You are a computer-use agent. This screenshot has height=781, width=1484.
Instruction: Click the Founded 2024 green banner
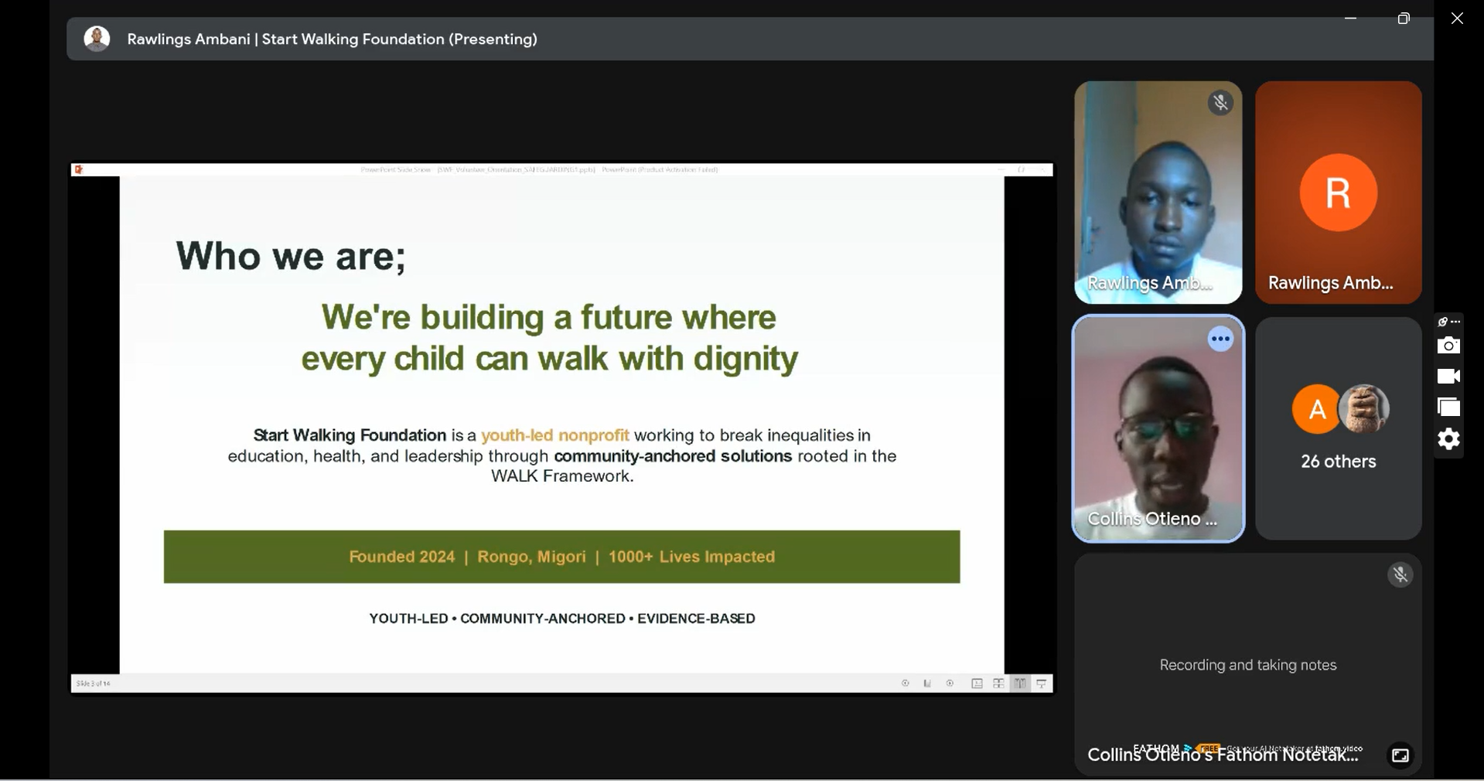561,557
